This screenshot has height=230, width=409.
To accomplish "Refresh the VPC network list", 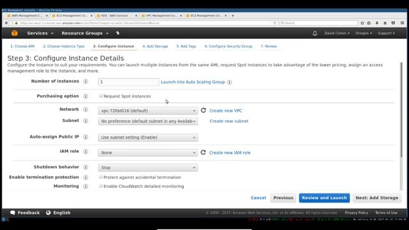I will tap(203, 111).
